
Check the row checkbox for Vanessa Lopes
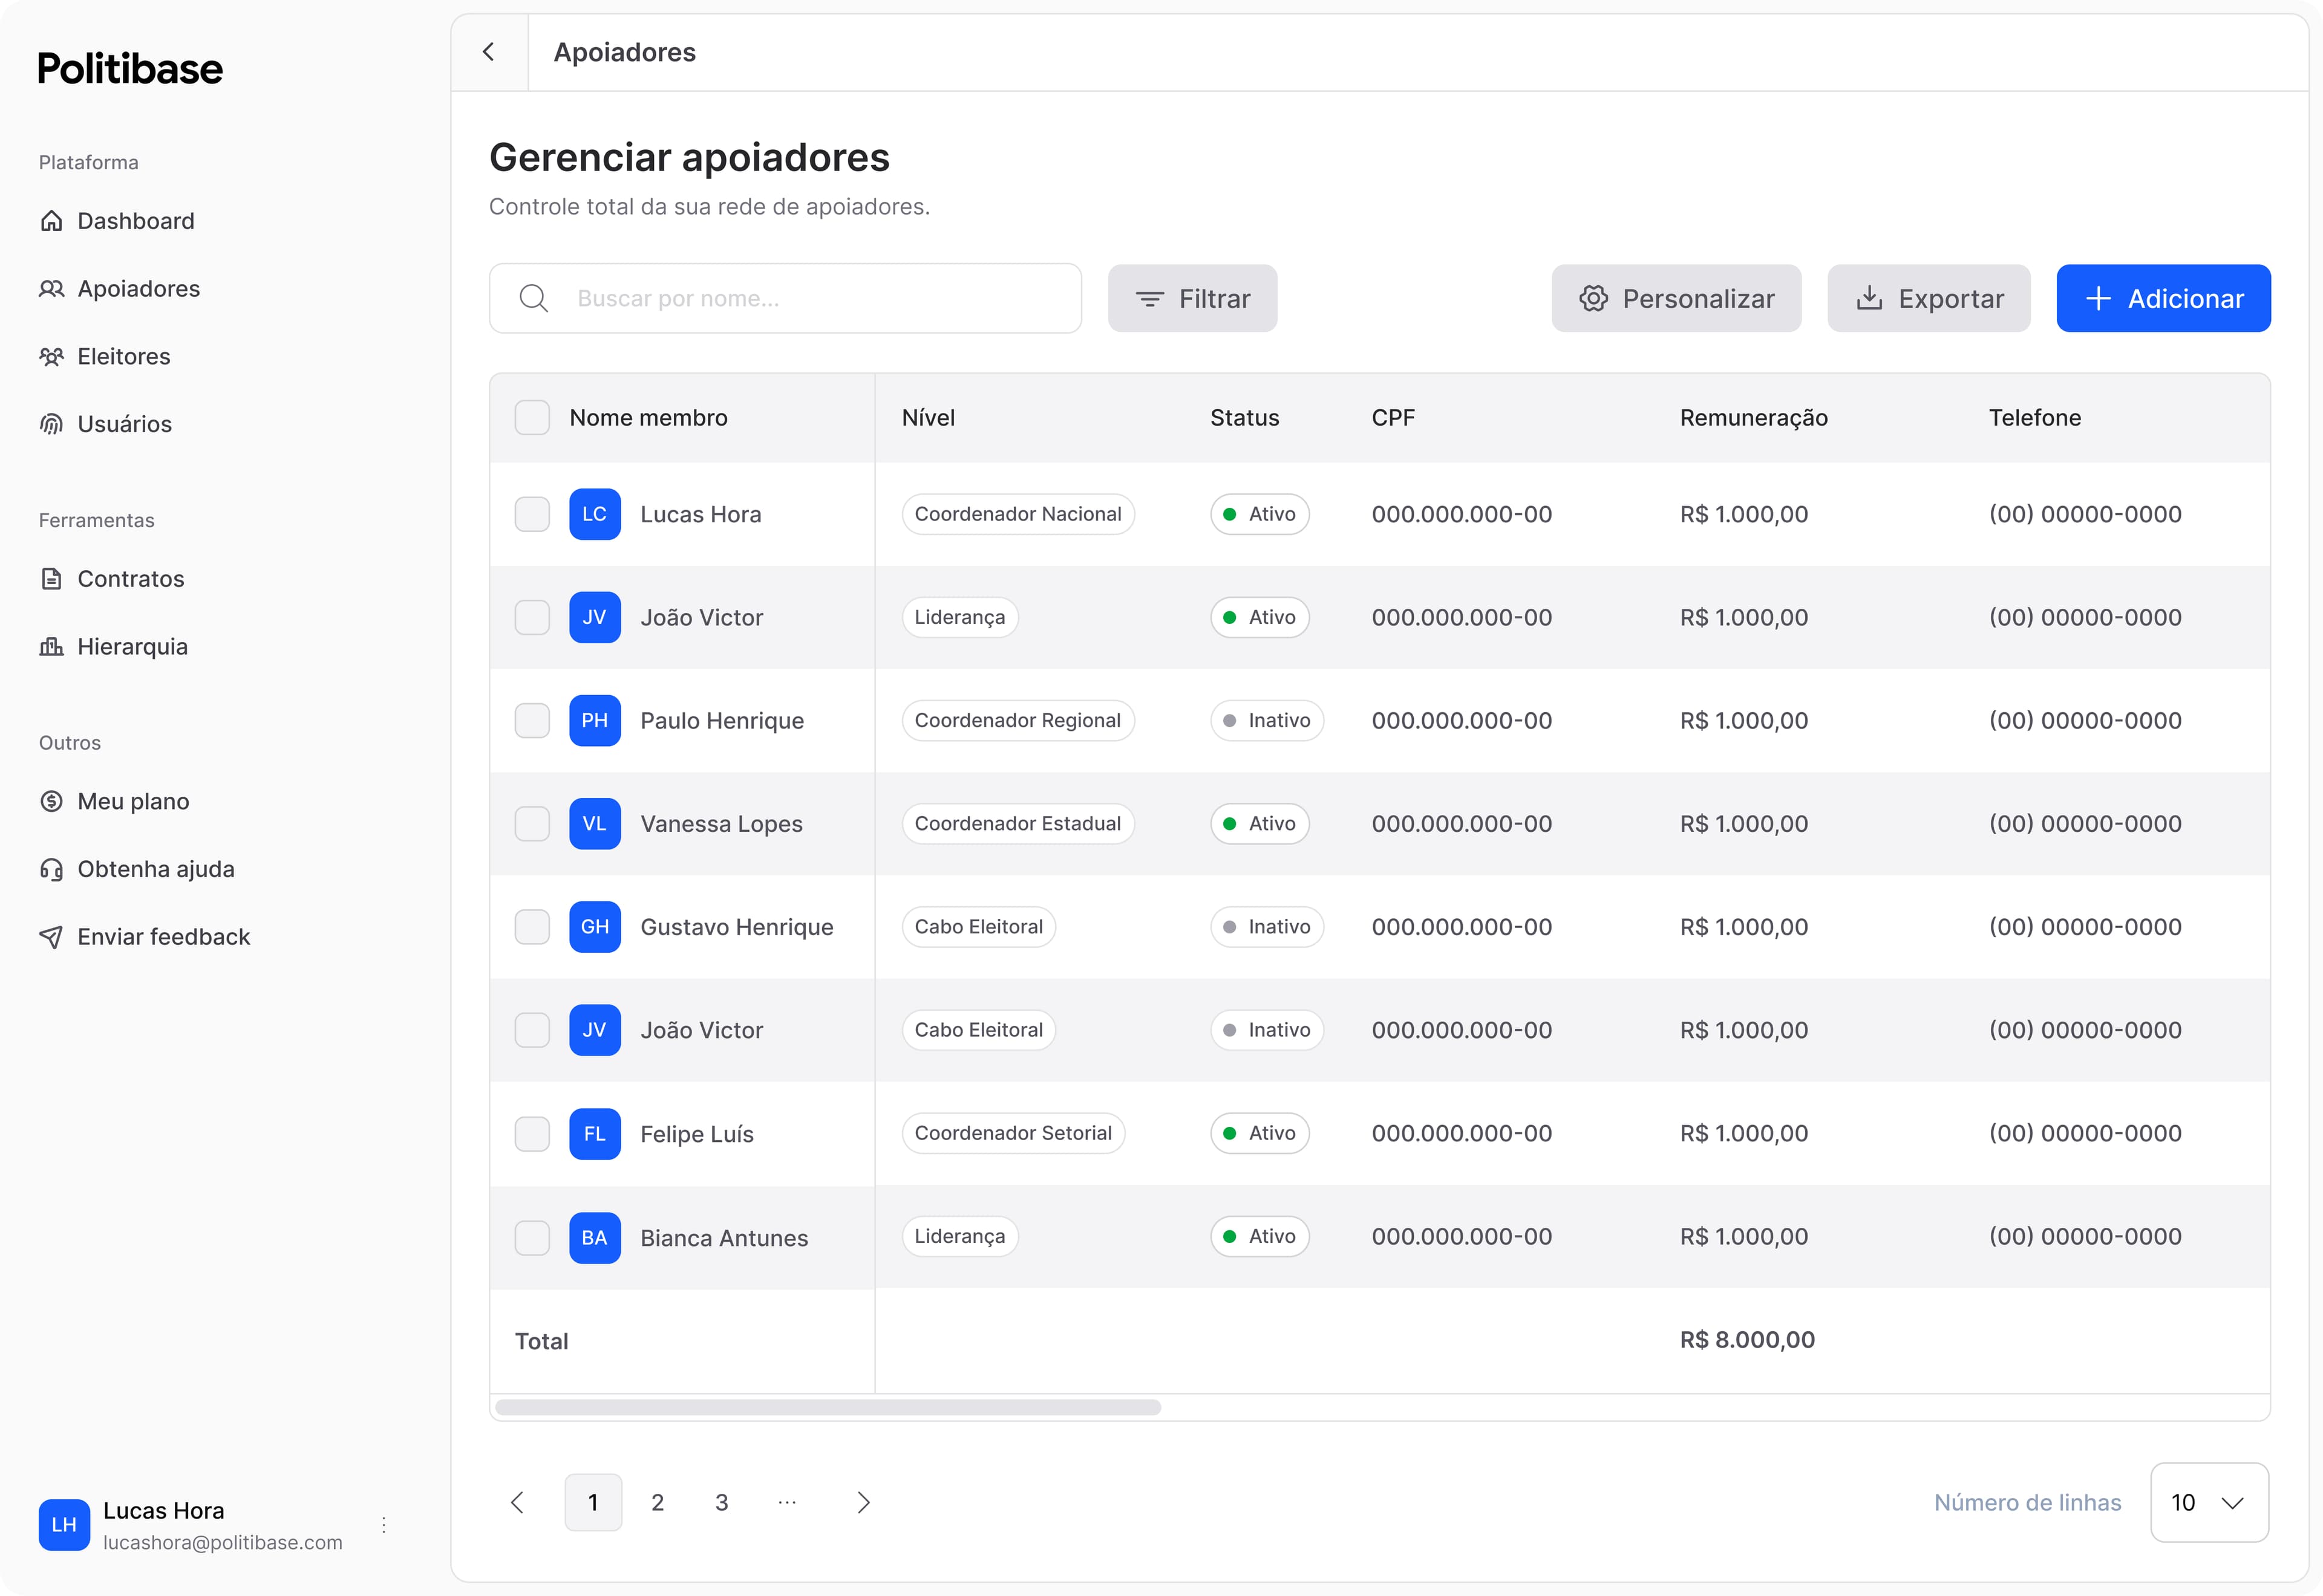[x=531, y=823]
